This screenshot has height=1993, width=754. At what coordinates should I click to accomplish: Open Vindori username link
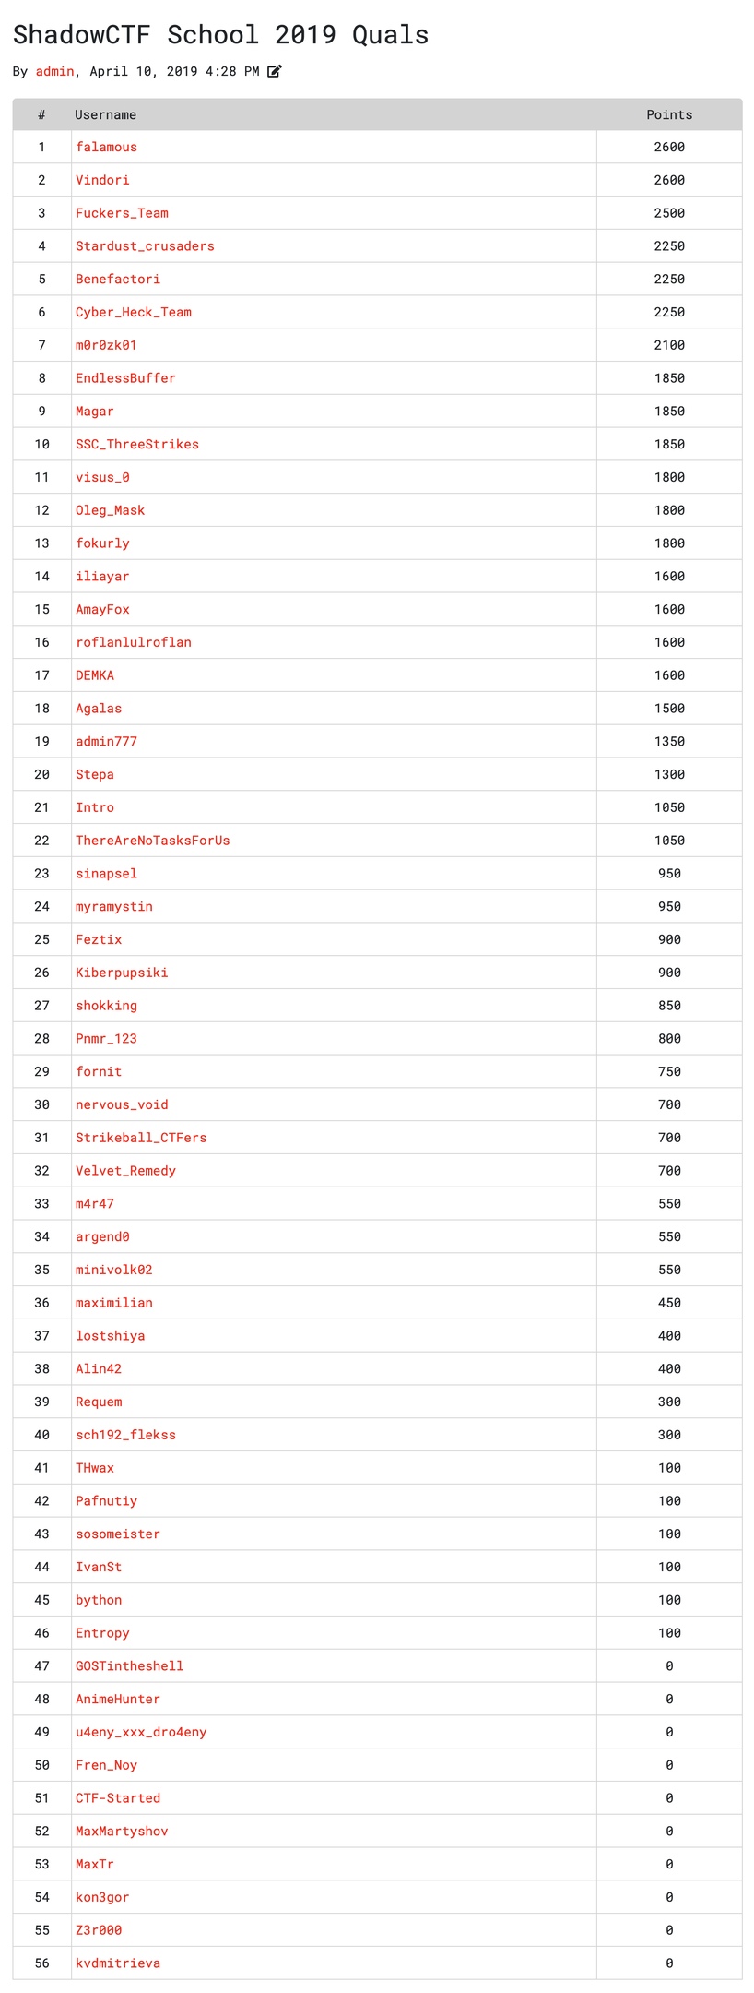pos(102,180)
